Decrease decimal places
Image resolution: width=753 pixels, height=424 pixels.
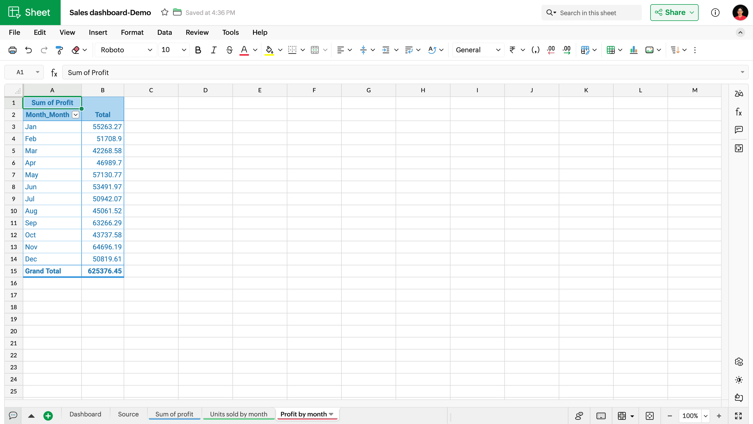point(551,50)
